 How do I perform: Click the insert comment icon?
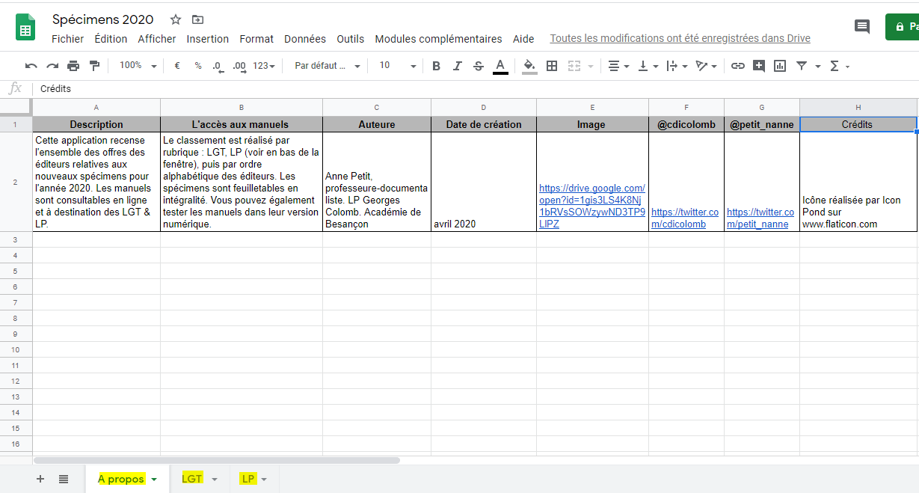pyautogui.click(x=759, y=66)
